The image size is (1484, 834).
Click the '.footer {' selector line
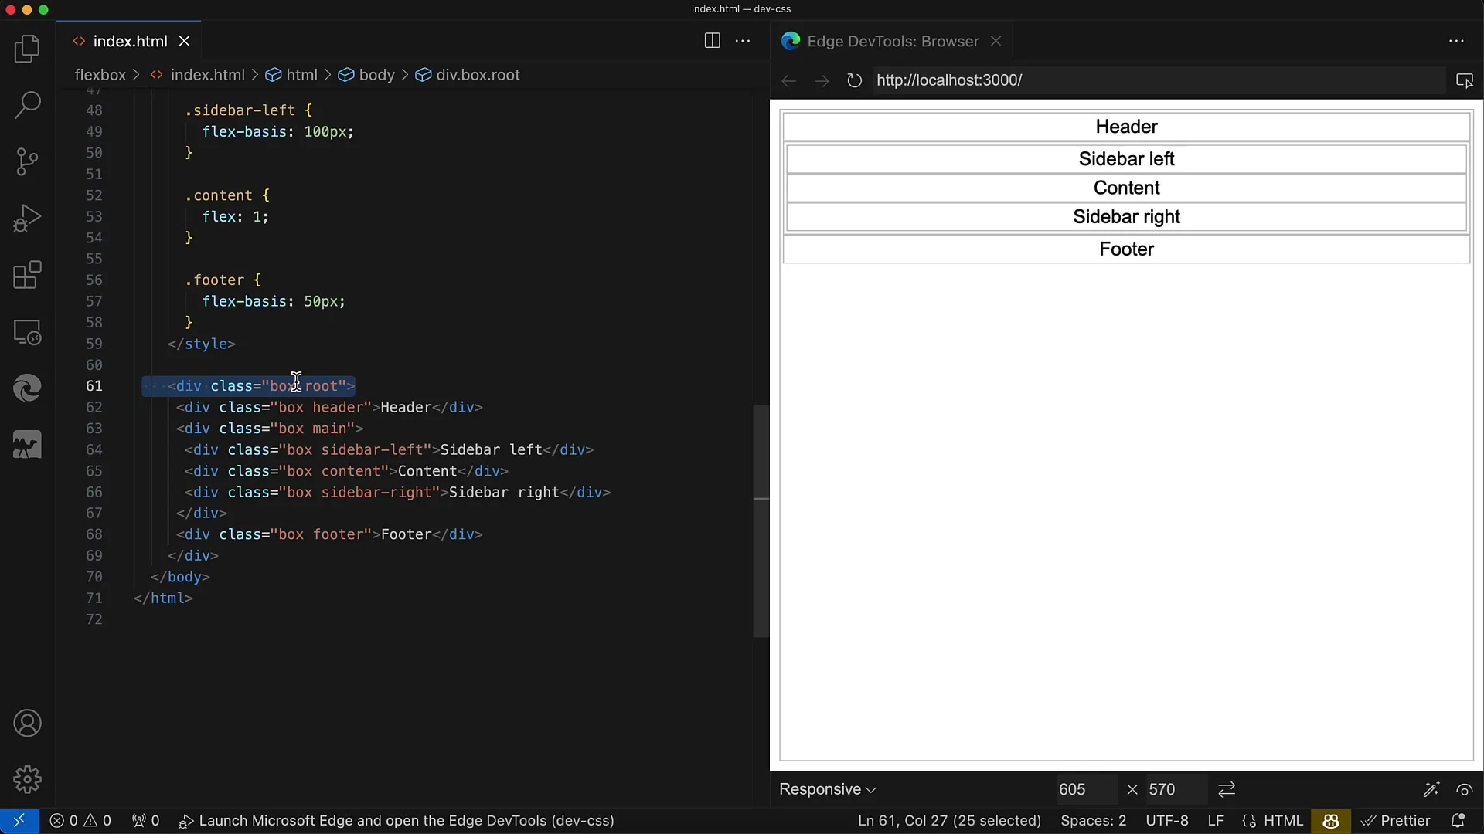pyautogui.click(x=223, y=280)
